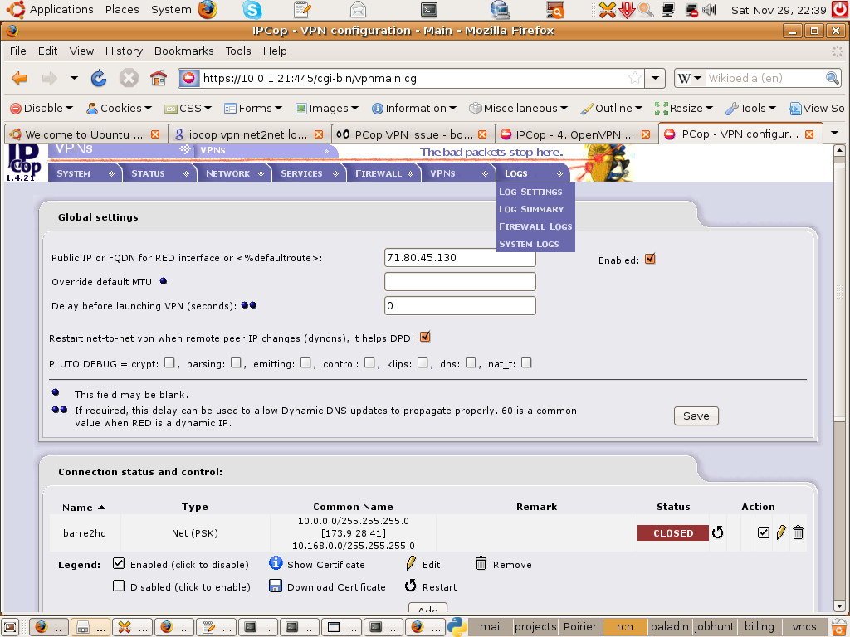Image resolution: width=850 pixels, height=637 pixels.
Task: Close the IPCop VPN issue tab
Action: point(482,134)
